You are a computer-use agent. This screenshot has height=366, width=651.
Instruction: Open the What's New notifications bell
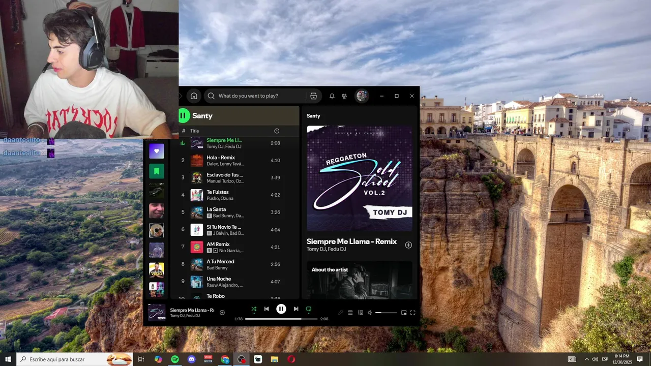click(332, 96)
